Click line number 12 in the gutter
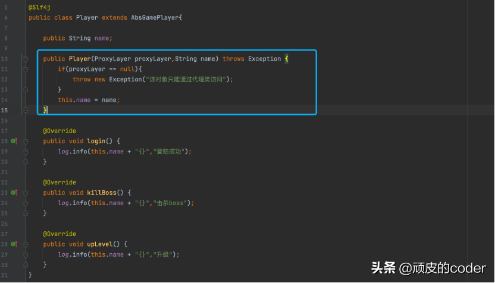 coord(5,79)
